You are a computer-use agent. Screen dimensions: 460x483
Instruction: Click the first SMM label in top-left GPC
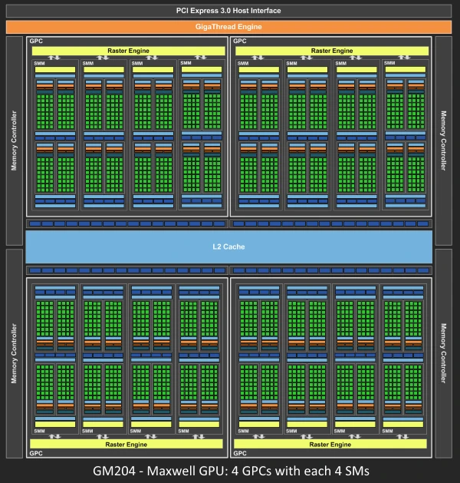39,62
